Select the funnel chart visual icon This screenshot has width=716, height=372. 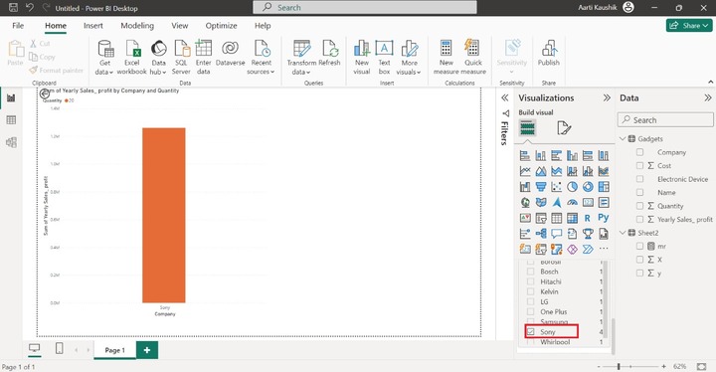(x=541, y=187)
